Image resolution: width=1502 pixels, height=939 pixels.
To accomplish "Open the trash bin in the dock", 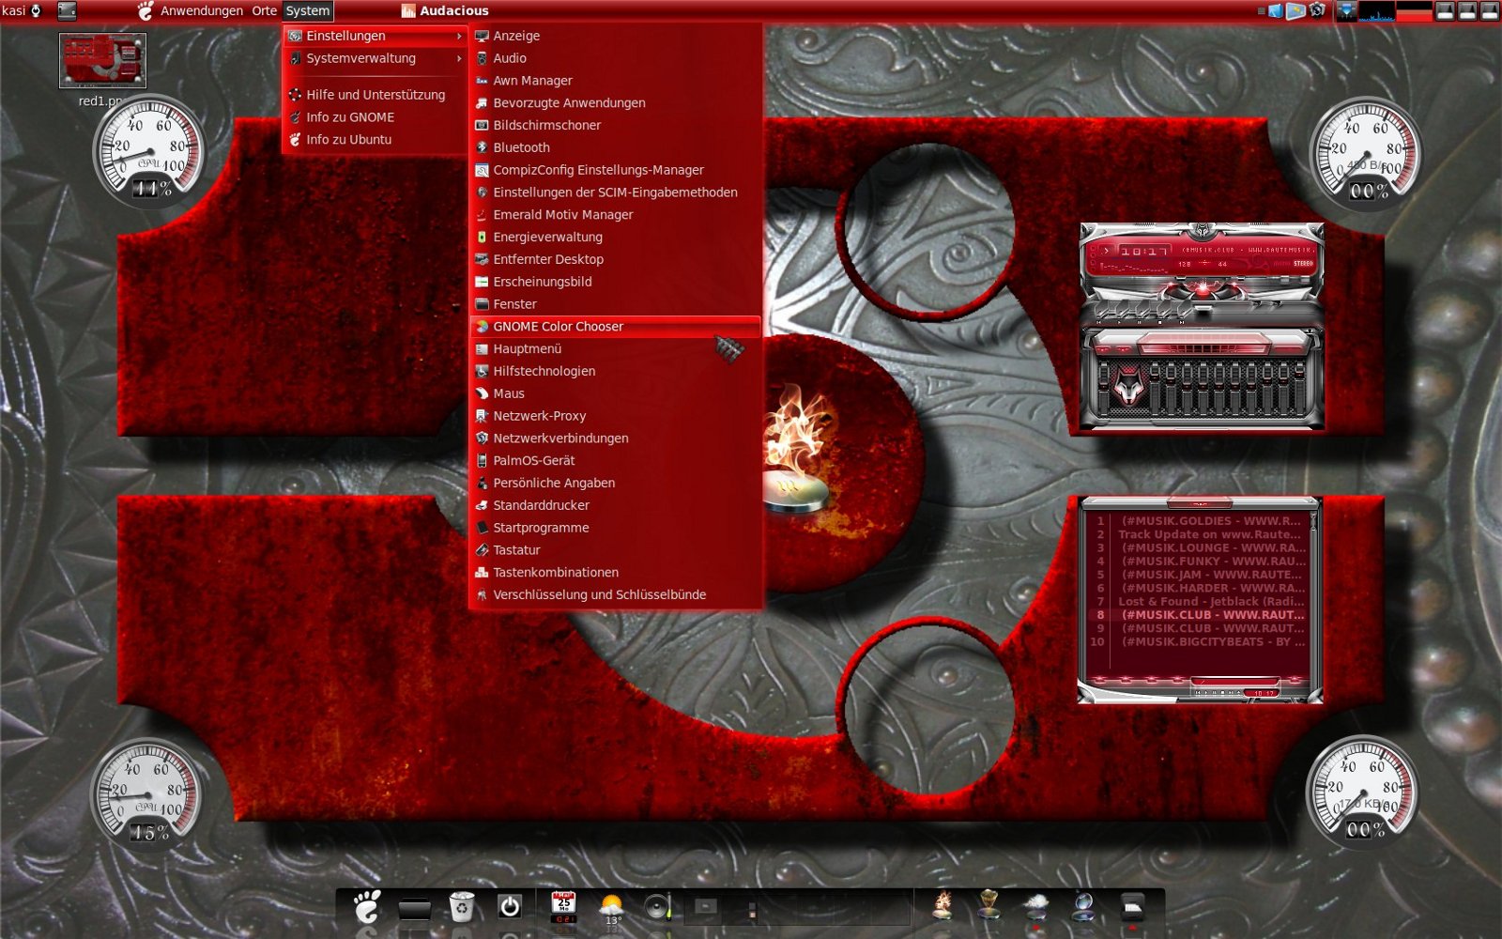I will coord(462,907).
